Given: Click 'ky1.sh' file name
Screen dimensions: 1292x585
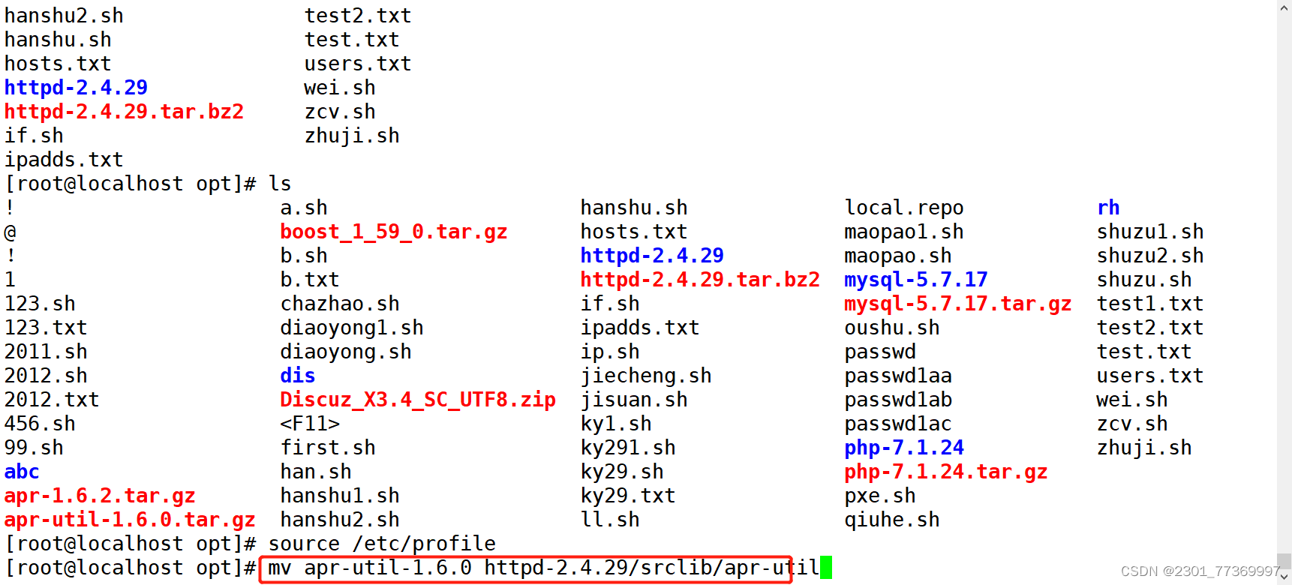Looking at the screenshot, I should [616, 424].
